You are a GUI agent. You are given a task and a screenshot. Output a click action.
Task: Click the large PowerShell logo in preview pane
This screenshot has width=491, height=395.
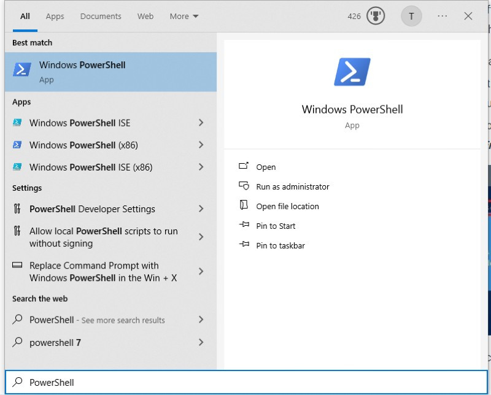point(352,72)
